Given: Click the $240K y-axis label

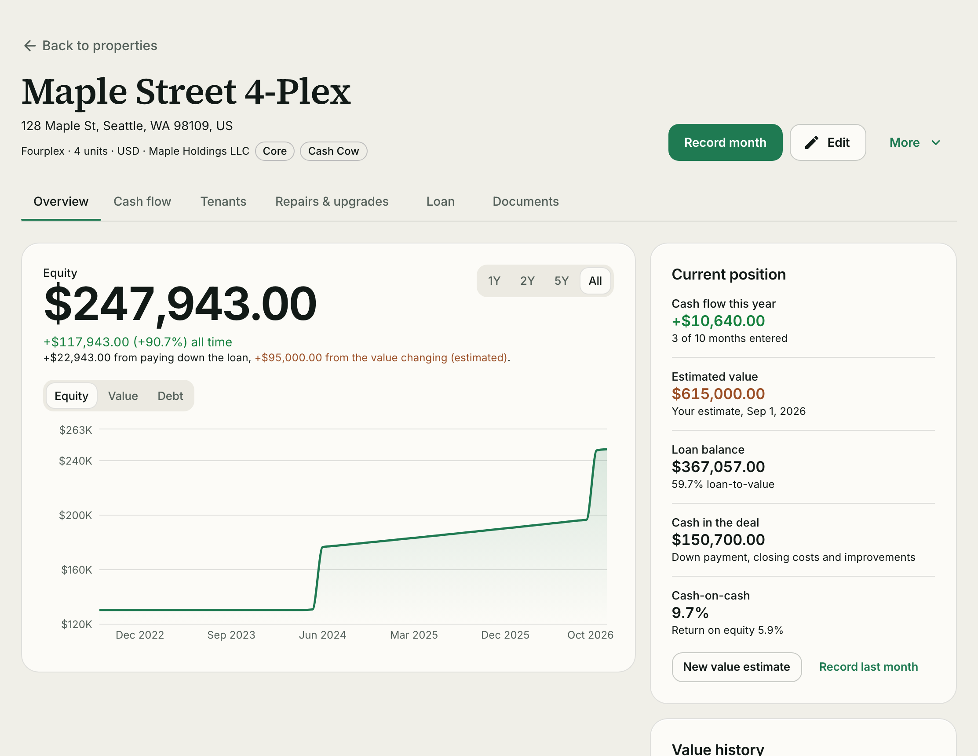Looking at the screenshot, I should point(75,461).
